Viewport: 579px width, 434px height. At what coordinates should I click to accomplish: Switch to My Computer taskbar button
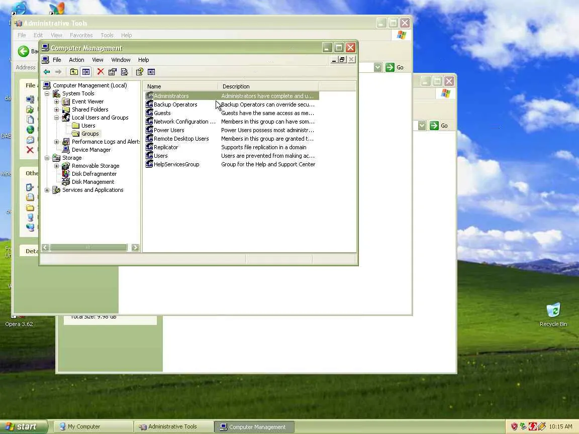point(93,426)
